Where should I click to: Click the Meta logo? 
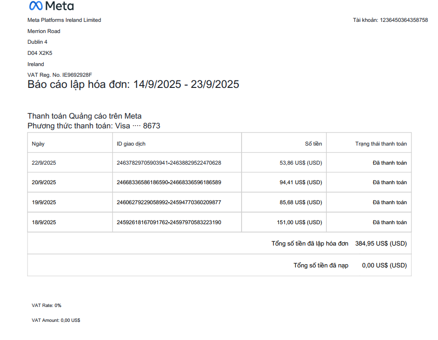(51, 6)
